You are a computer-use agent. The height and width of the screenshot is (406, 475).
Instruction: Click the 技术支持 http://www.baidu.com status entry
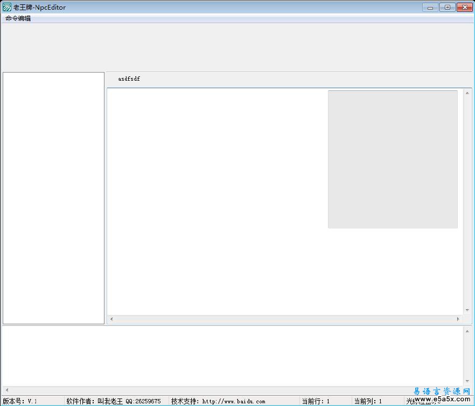[234, 401]
